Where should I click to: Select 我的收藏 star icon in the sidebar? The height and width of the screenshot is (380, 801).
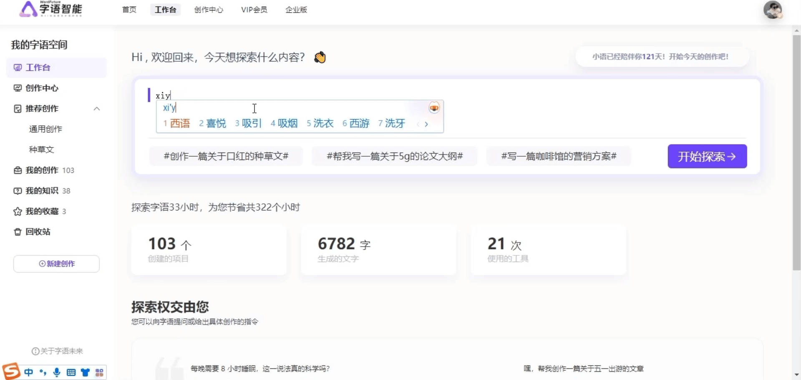tap(17, 211)
